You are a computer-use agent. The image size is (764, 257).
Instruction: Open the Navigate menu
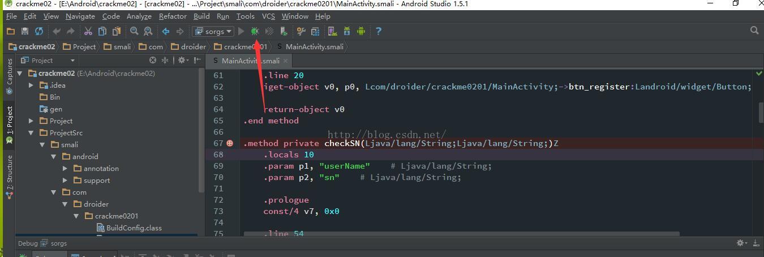[80, 16]
